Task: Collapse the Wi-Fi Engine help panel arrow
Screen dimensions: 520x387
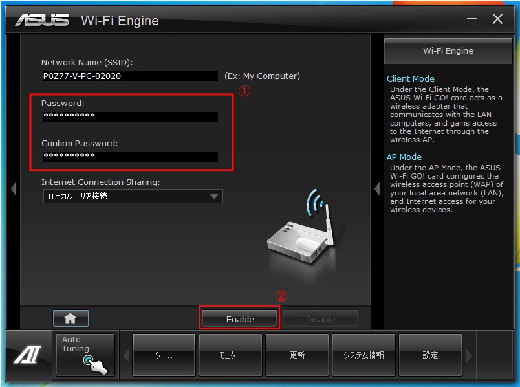Action: coord(377,188)
